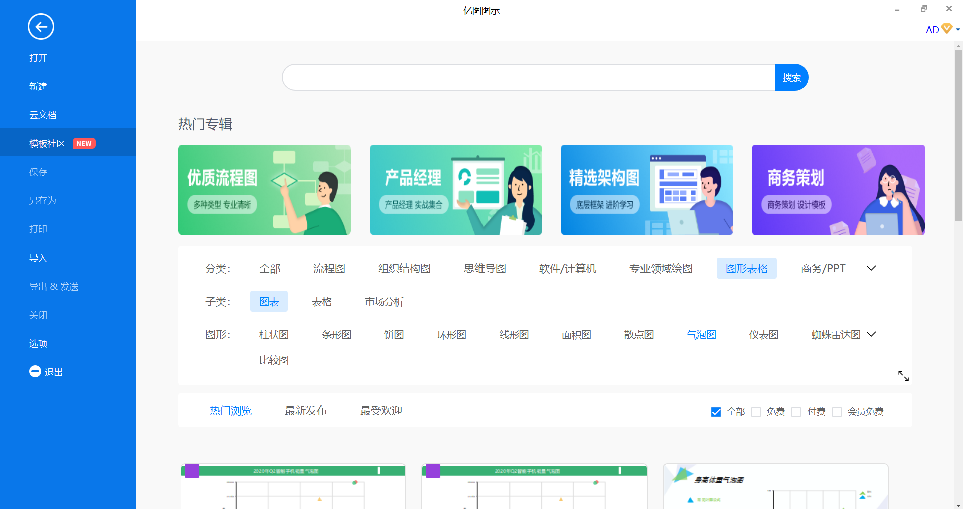The image size is (963, 509).
Task: Select the 图表 subcategory
Action: click(x=269, y=301)
